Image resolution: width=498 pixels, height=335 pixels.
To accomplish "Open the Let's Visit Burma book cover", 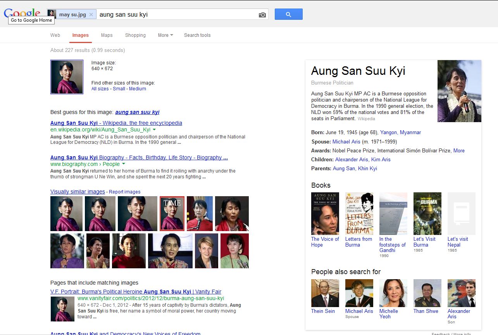I will point(427,214).
